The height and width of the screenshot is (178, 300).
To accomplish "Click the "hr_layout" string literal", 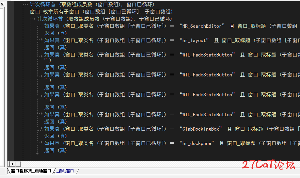I will (x=194, y=40).
